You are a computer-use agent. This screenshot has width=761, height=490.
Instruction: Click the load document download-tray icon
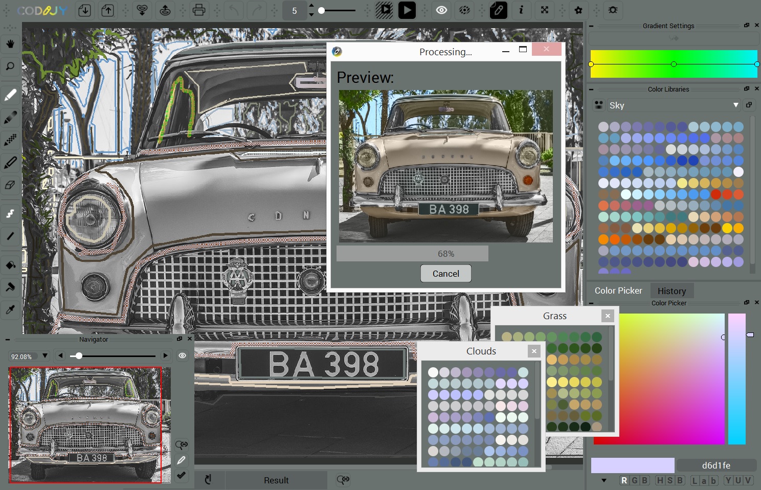[143, 10]
